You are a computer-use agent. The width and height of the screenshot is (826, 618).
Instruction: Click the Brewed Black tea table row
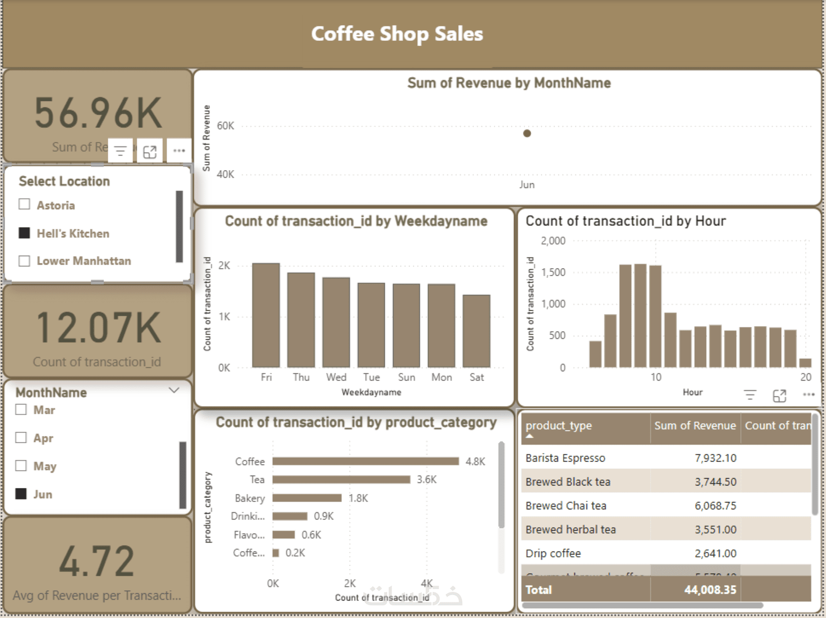tap(666, 481)
